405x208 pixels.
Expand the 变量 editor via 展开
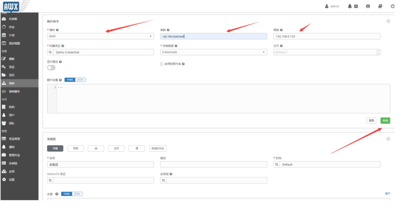click(387, 193)
